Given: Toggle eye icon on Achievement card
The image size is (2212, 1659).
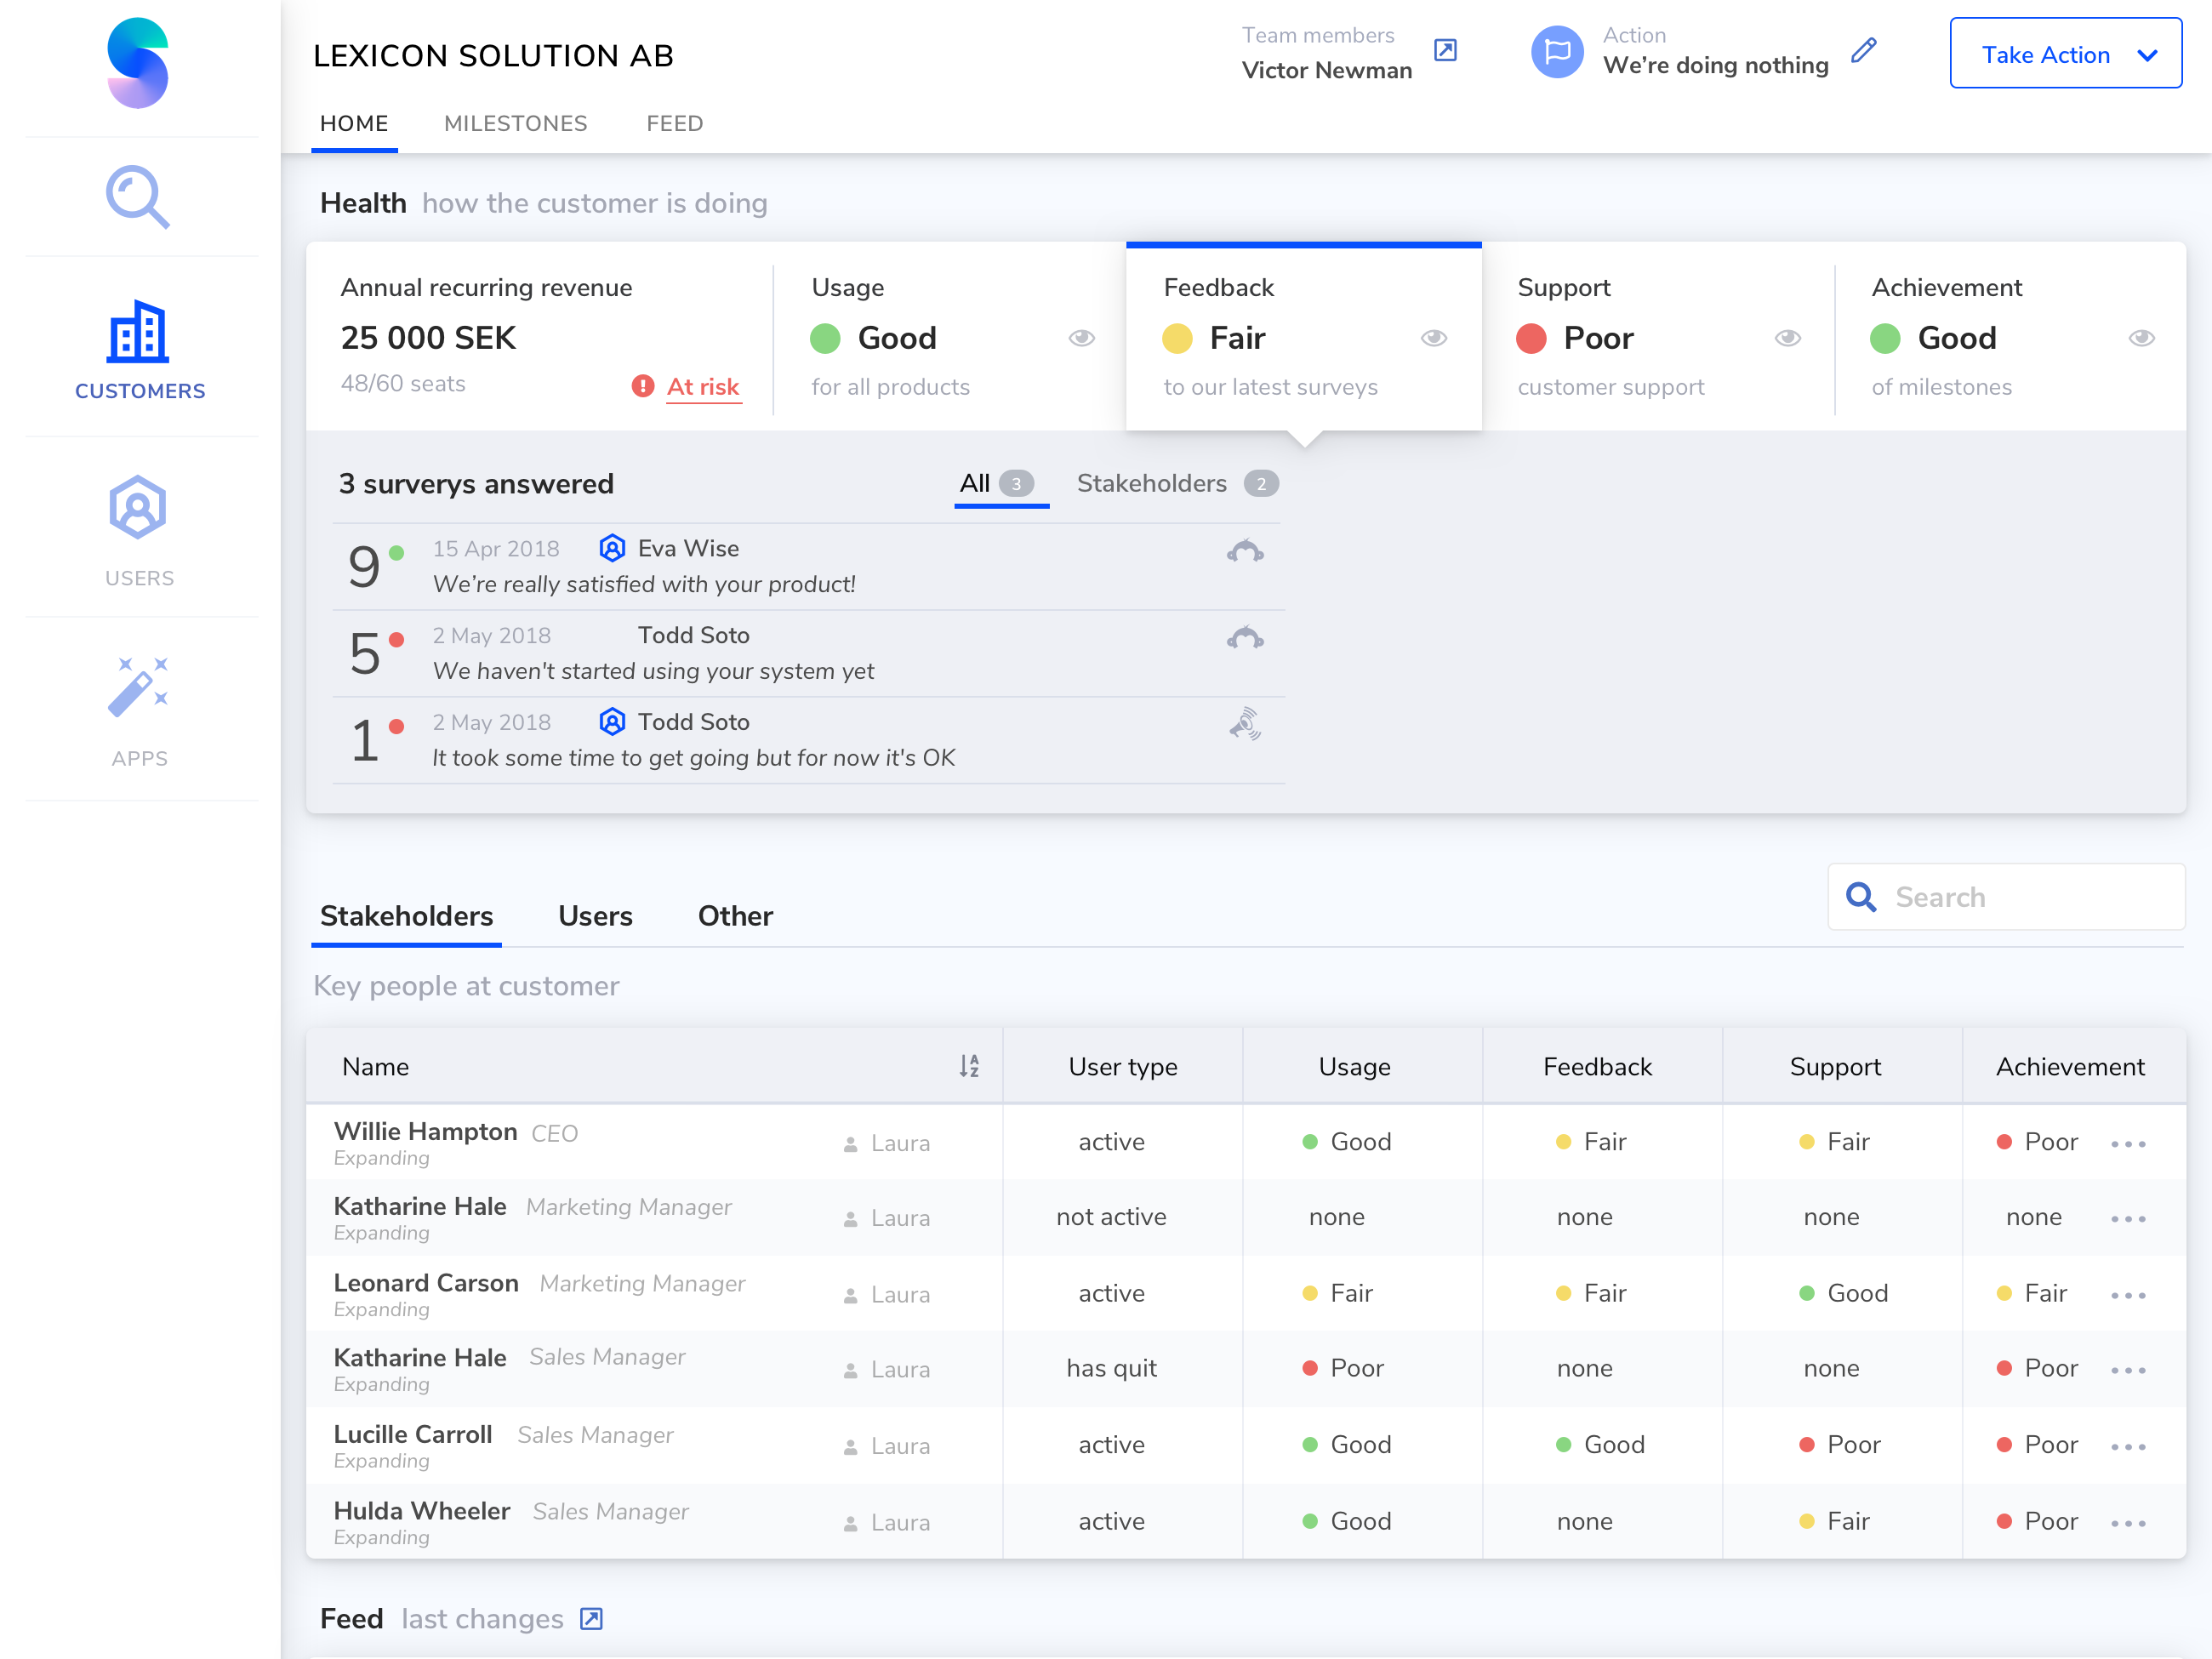Looking at the screenshot, I should pyautogui.click(x=2141, y=338).
